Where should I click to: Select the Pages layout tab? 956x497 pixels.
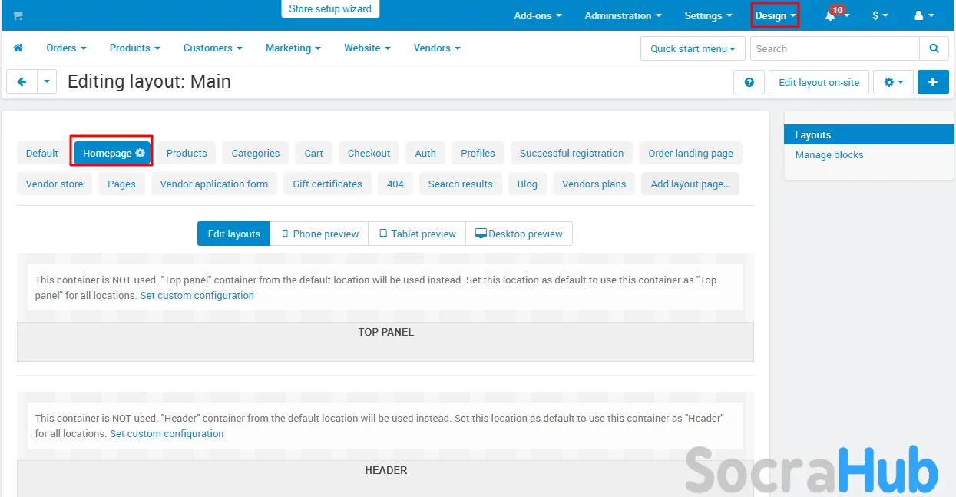(121, 184)
